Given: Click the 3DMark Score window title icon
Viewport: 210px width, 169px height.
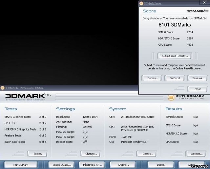Looking at the screenshot, I should (141, 4).
